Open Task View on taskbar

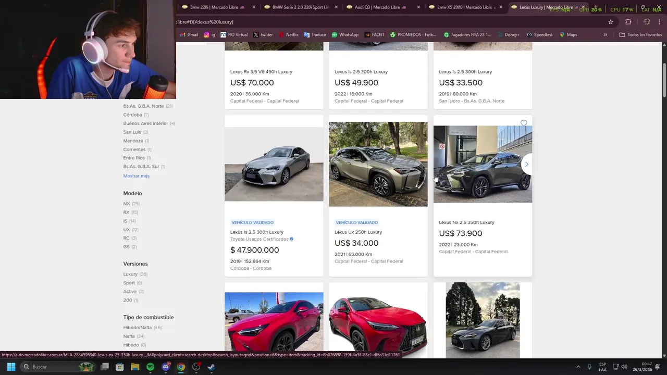(x=105, y=367)
